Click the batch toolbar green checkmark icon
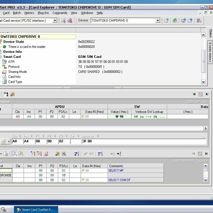 tap(85, 154)
